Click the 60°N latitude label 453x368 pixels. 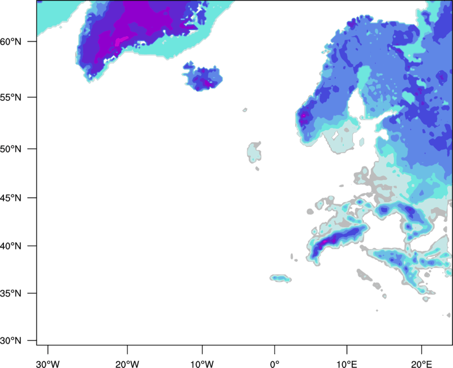tap(11, 41)
